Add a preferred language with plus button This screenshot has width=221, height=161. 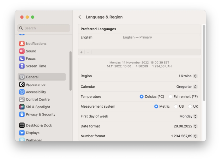click(81, 52)
